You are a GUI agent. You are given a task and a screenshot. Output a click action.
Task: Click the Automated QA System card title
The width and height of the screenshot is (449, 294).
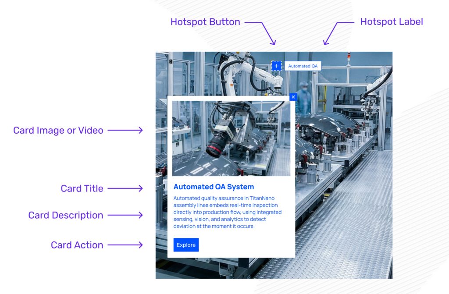pos(214,187)
